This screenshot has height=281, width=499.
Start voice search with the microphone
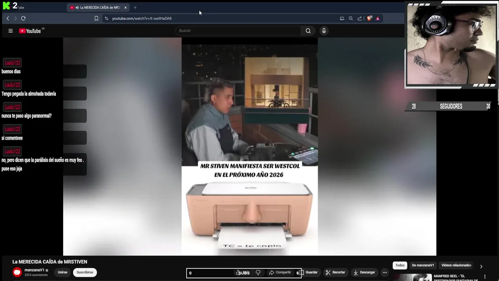324,31
